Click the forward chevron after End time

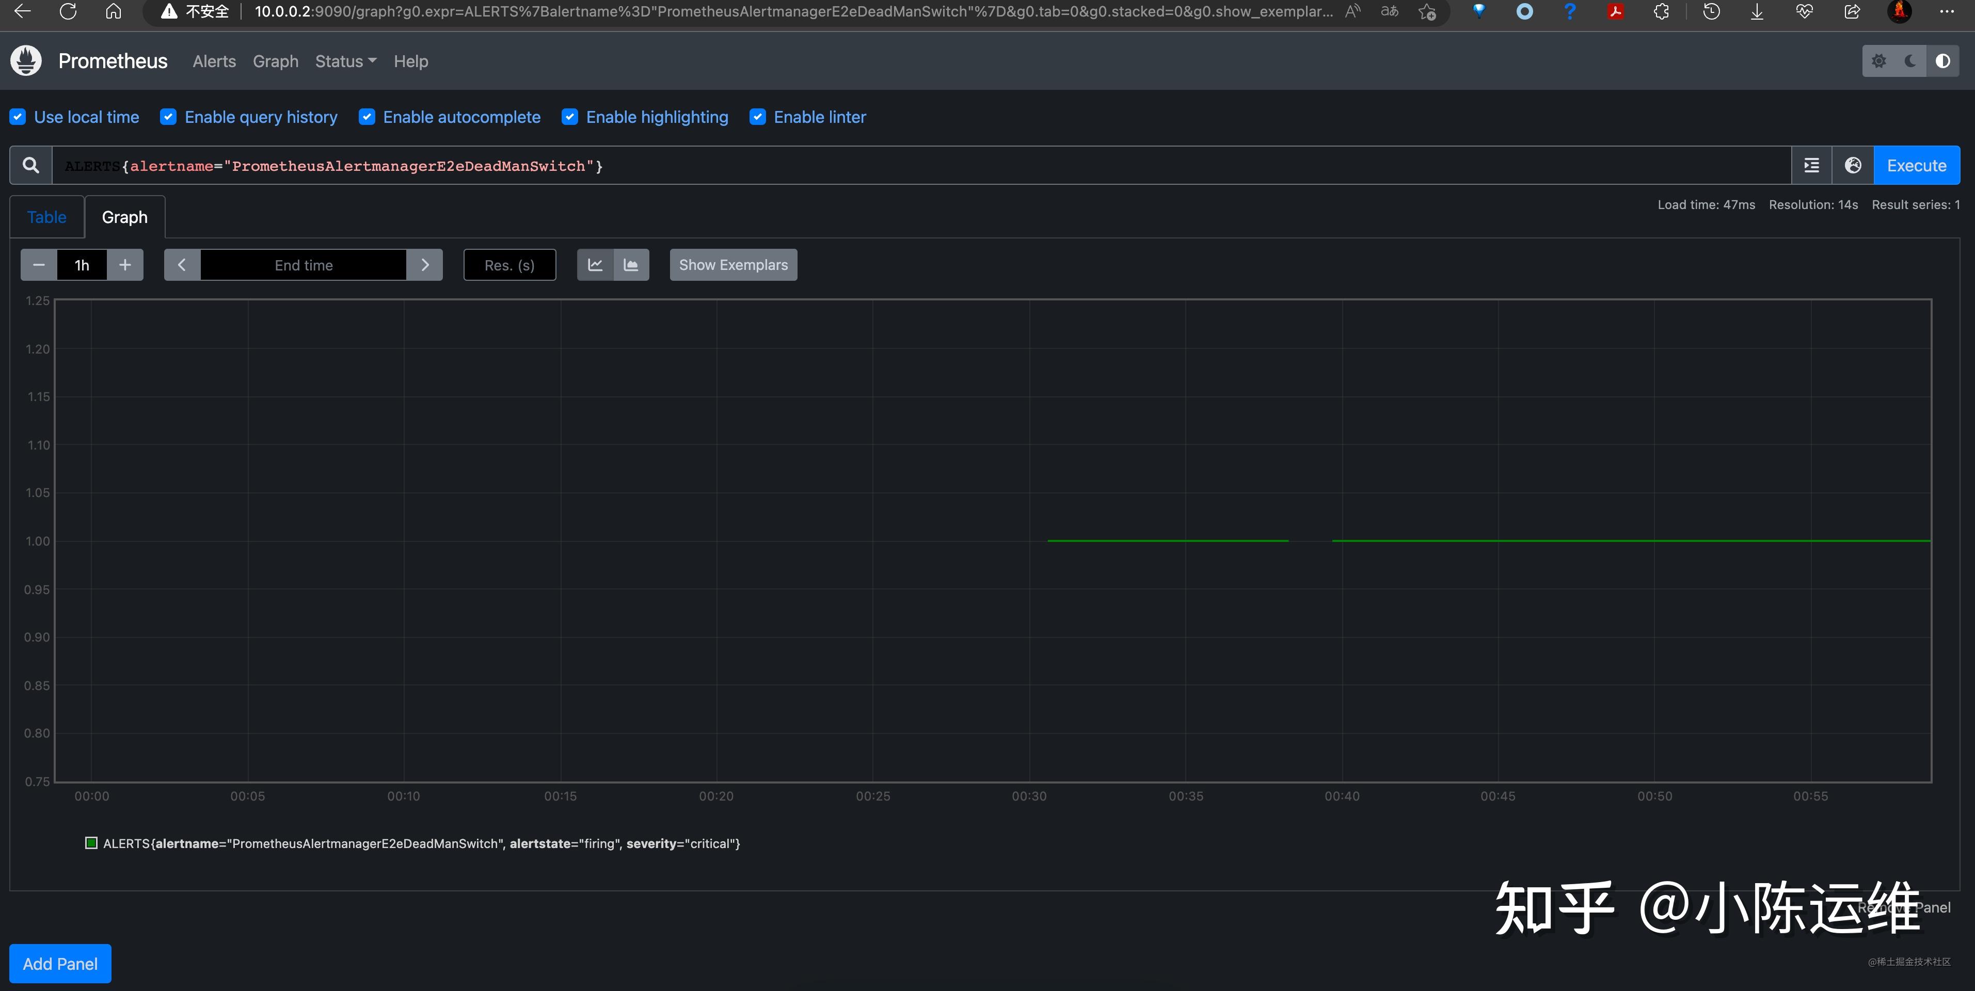pyautogui.click(x=425, y=264)
